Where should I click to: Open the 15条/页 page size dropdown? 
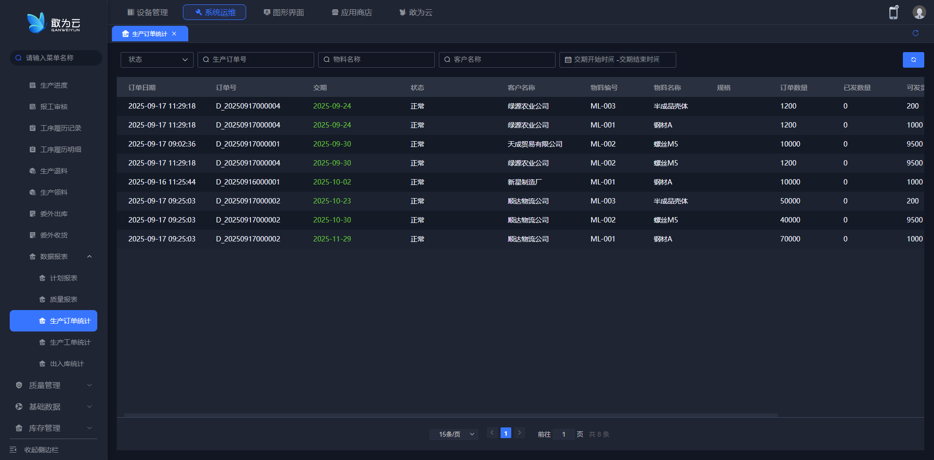pyautogui.click(x=453, y=434)
